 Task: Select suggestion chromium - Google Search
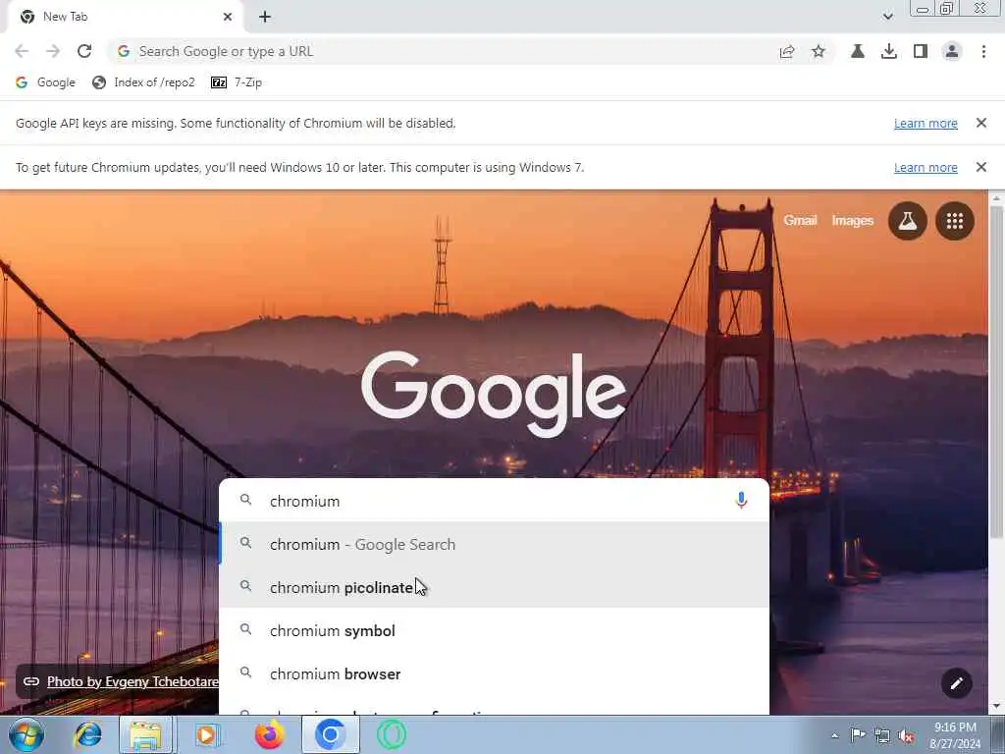click(495, 544)
